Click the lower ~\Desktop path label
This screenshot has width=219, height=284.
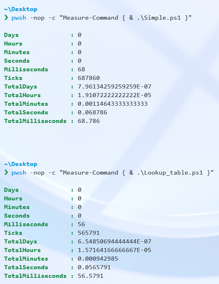(20, 164)
